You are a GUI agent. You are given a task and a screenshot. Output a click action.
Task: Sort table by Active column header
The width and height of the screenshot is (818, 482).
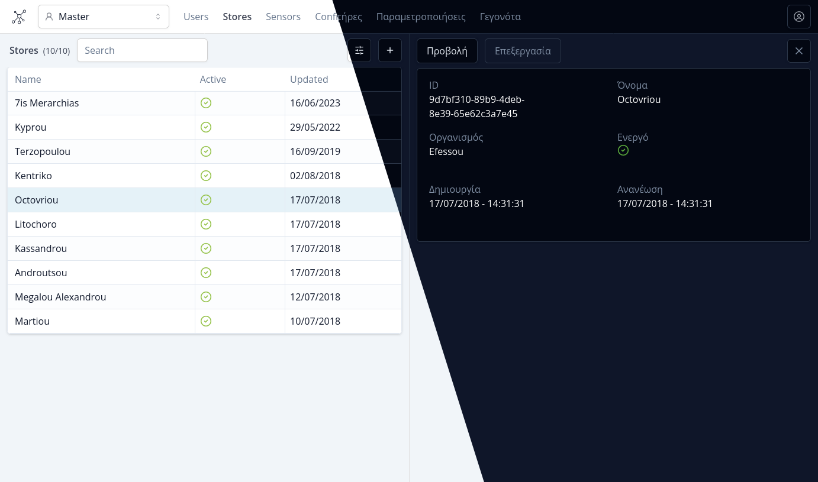pyautogui.click(x=212, y=79)
